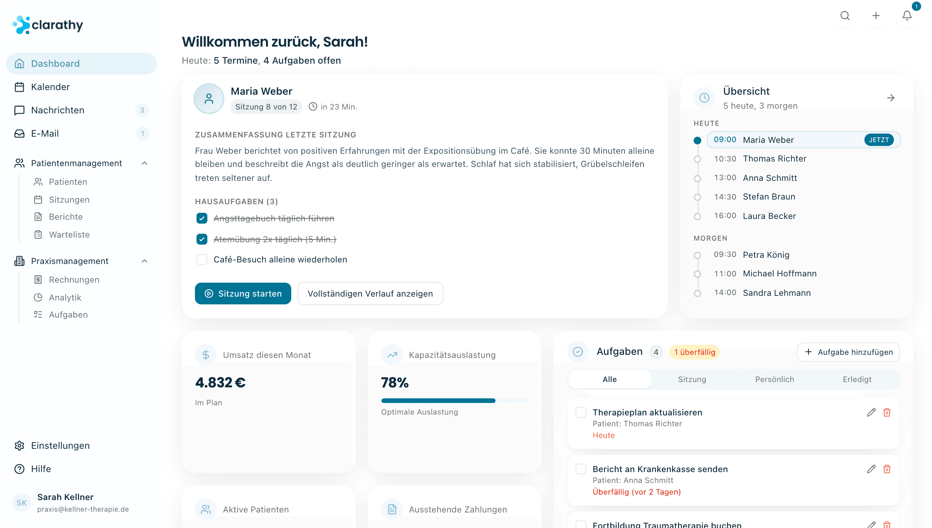Uncheck Angsttagebuch täglich führen
The image size is (932, 528).
click(x=202, y=218)
